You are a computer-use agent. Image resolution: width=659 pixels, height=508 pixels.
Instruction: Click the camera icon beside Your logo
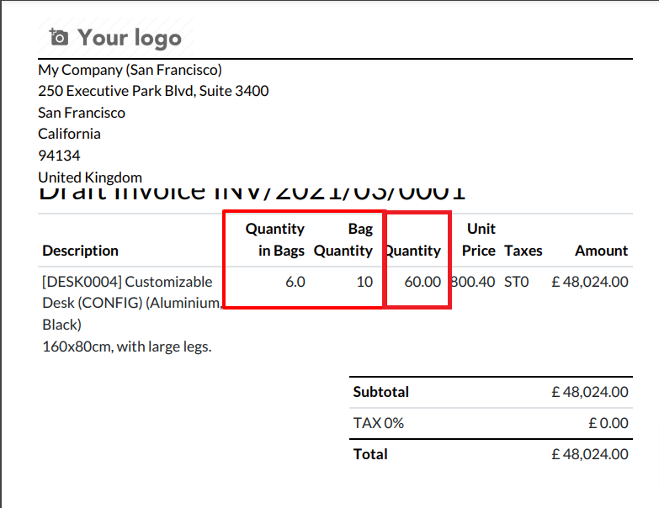(58, 37)
